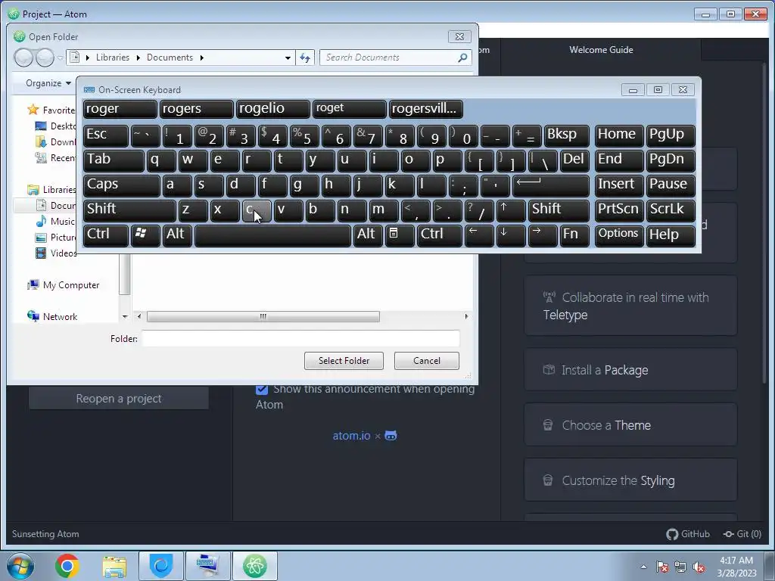Click the left arrow key on the keyboard
Image resolution: width=775 pixels, height=581 pixels.
click(479, 235)
